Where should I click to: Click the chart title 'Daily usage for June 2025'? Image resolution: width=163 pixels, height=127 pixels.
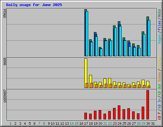(x=34, y=5)
